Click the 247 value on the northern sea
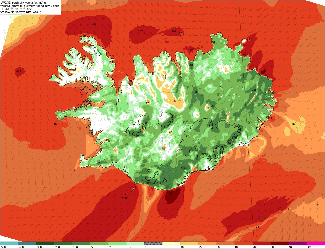The image size is (325, 249). pyautogui.click(x=140, y=31)
